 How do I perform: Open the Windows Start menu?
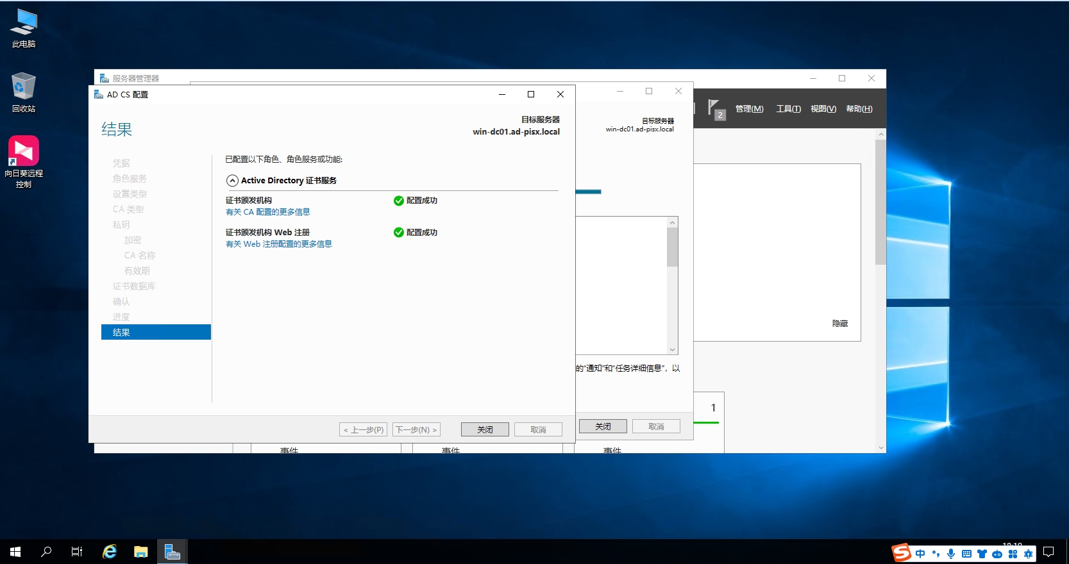(15, 552)
